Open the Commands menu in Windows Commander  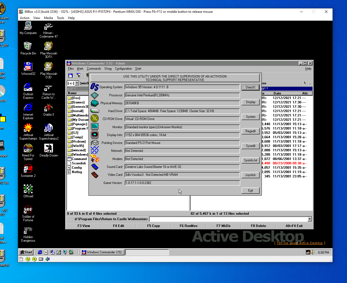click(94, 69)
